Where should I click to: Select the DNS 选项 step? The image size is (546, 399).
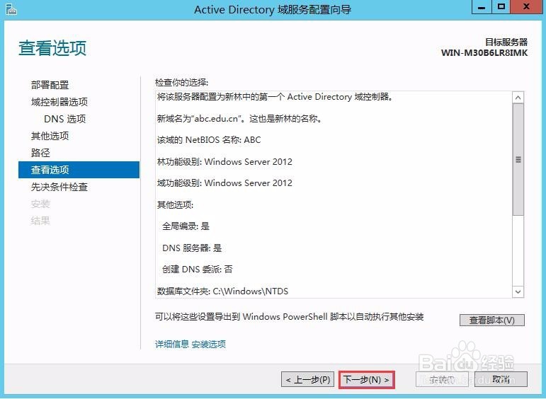(64, 119)
